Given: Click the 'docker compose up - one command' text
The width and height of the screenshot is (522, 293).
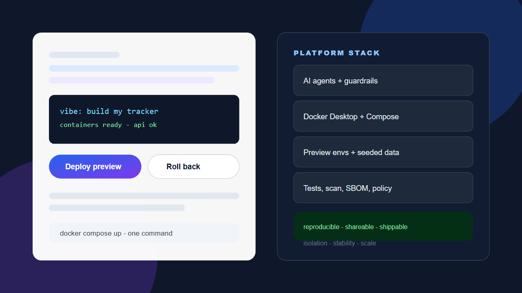Looking at the screenshot, I should pyautogui.click(x=116, y=233).
